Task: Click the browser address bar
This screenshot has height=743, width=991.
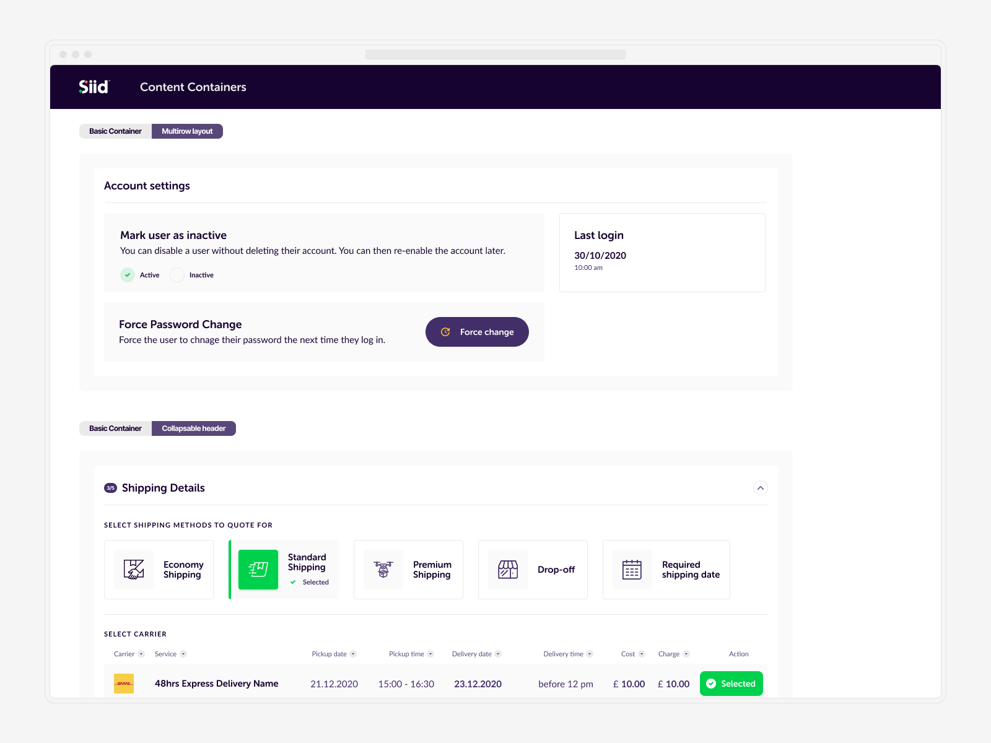Action: 495,54
